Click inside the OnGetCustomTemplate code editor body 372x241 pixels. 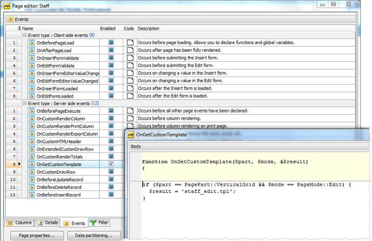click(251, 214)
